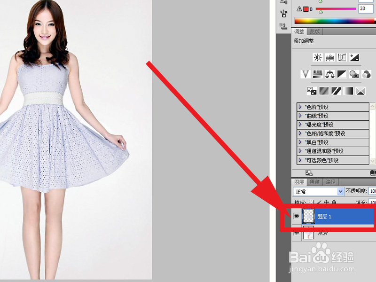Add a Photo Filter adjustment (camera icon)

click(x=354, y=74)
